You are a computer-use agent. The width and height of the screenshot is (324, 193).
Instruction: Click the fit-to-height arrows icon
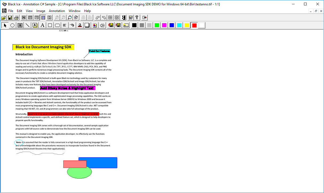(117, 18)
